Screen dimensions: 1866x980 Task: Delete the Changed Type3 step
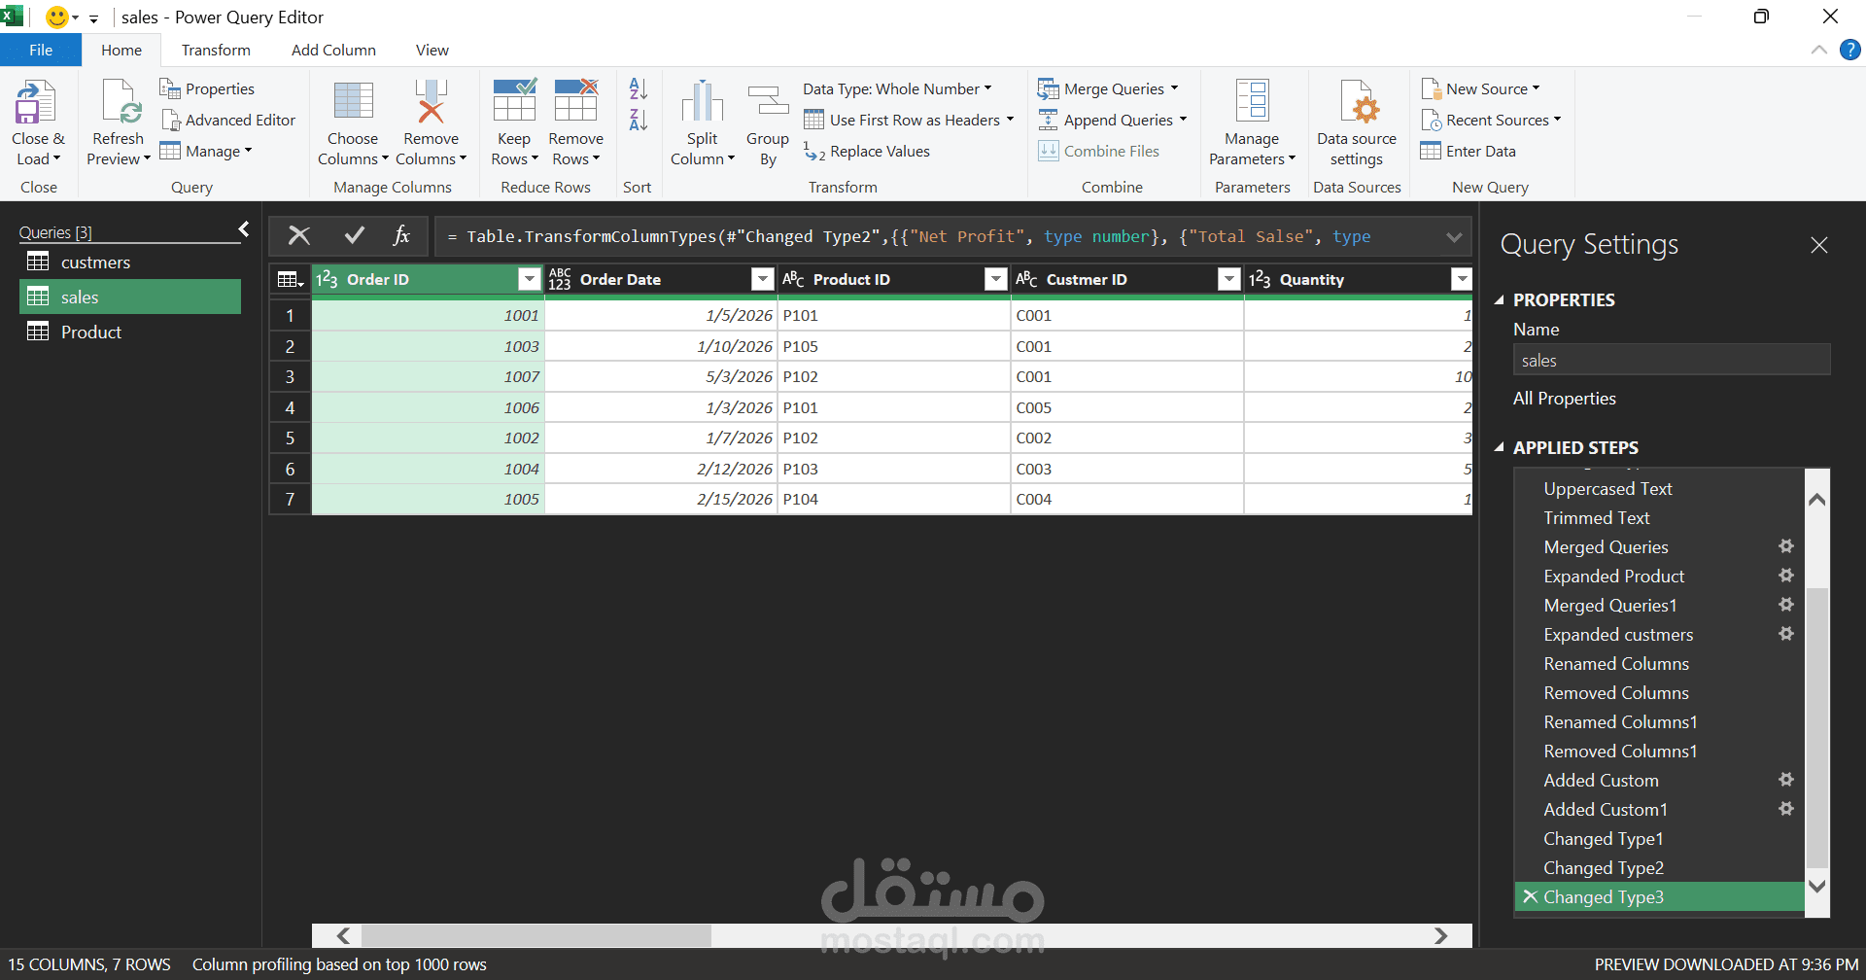[1530, 896]
